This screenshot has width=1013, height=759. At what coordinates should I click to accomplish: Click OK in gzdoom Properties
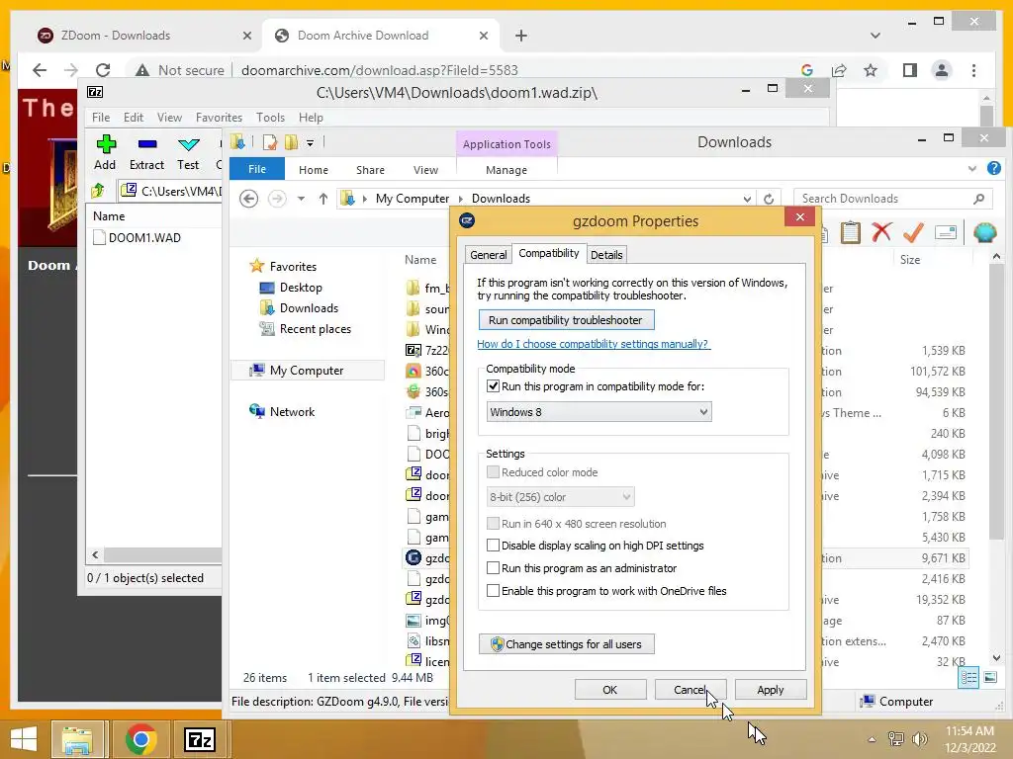[609, 689]
